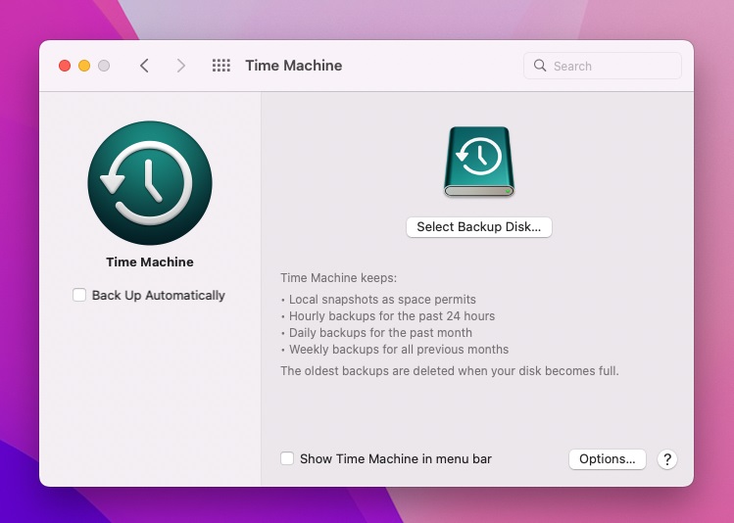
Task: Check Show Time Machine in menu bar
Action: [x=287, y=458]
